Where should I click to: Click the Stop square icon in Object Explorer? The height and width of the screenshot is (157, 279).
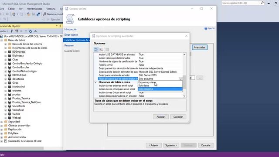(x=21, y=31)
